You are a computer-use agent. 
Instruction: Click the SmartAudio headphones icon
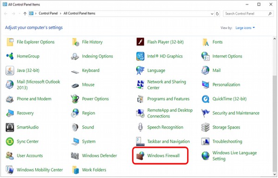pos(10,127)
